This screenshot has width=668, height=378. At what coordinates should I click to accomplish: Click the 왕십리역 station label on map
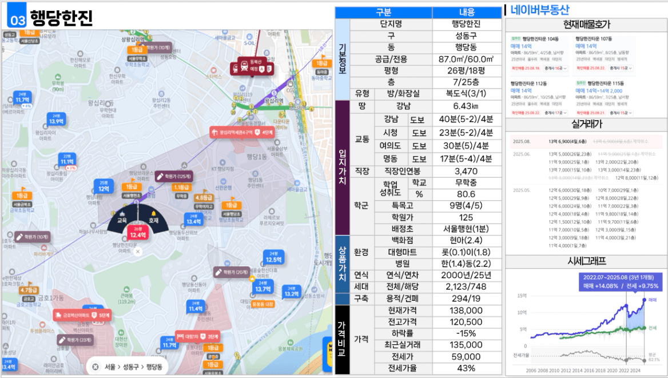click(x=274, y=101)
